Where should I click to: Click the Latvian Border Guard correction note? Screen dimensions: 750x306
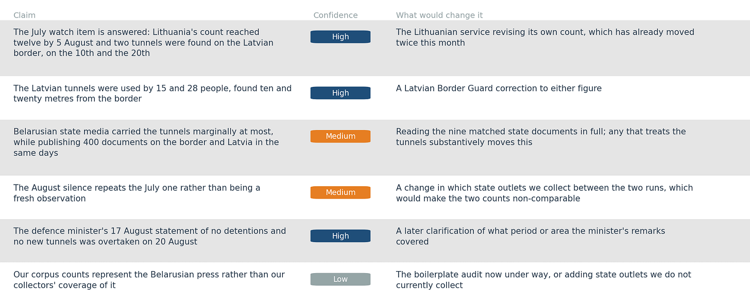(499, 88)
